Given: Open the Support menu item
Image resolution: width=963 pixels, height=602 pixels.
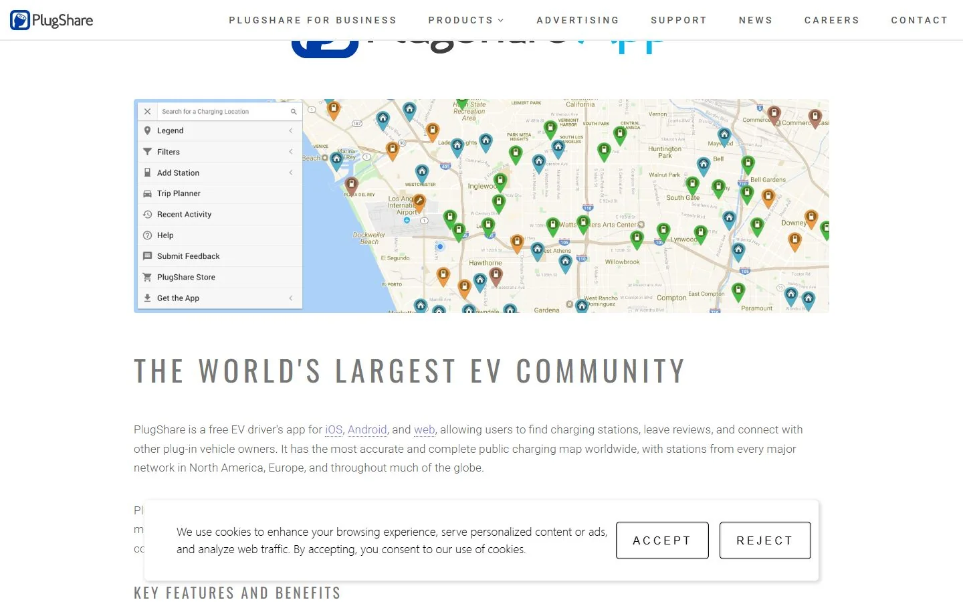Looking at the screenshot, I should (x=679, y=20).
